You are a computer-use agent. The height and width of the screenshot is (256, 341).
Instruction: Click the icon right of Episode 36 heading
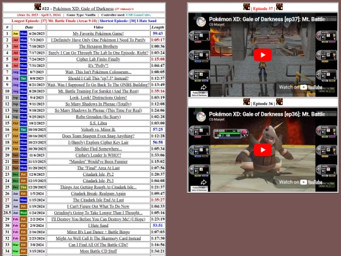[279, 102]
